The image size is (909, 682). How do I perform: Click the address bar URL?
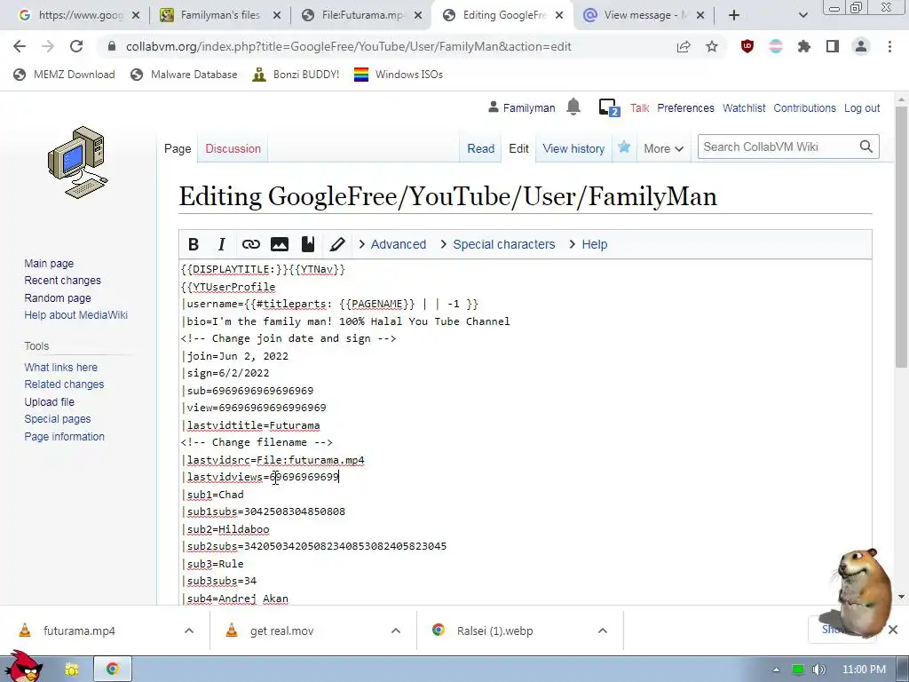click(x=348, y=46)
